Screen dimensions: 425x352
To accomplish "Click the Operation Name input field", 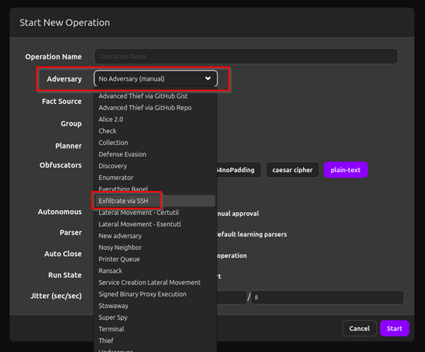I will [246, 57].
